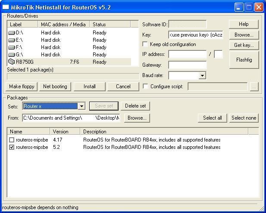Open Net booting settings
The height and width of the screenshot is (213, 266).
(55, 86)
